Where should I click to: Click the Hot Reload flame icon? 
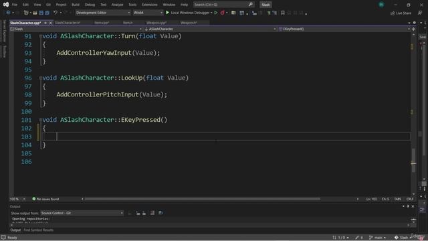(223, 13)
